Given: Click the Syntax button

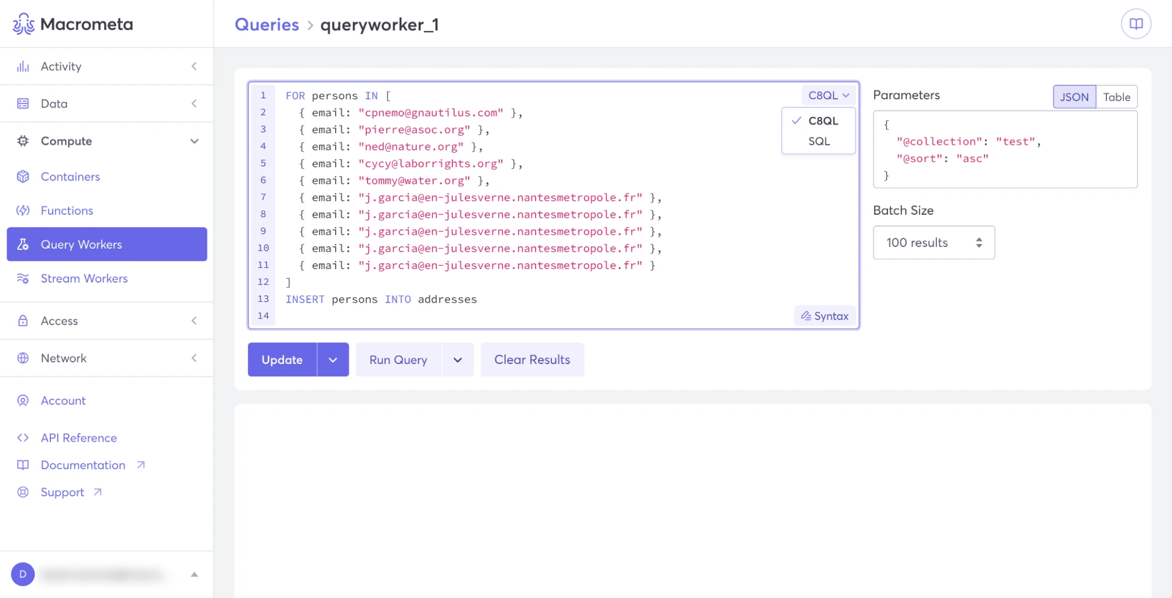Looking at the screenshot, I should pos(825,316).
